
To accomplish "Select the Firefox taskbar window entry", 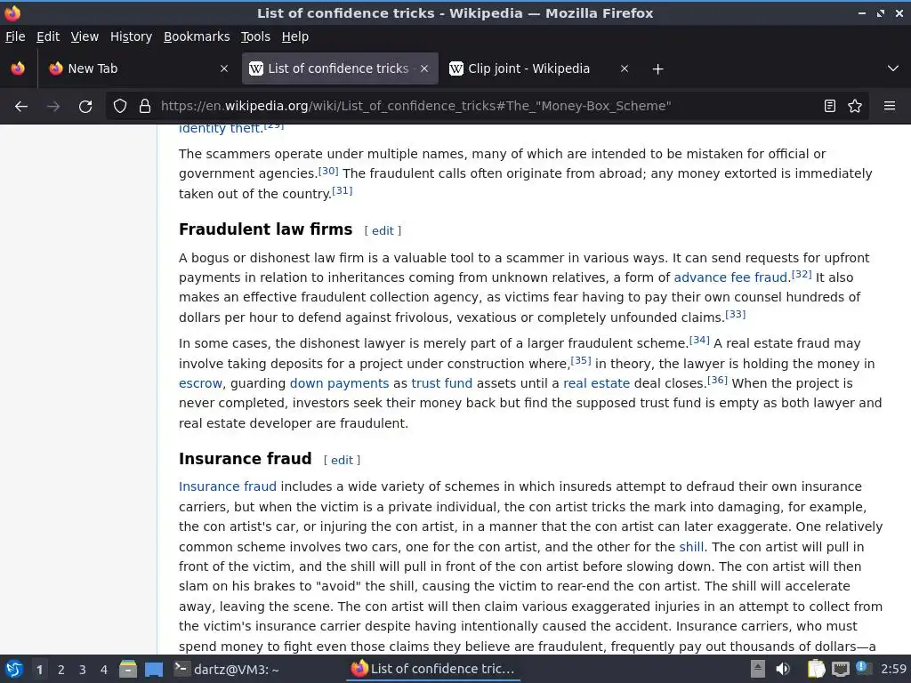I will [x=433, y=669].
